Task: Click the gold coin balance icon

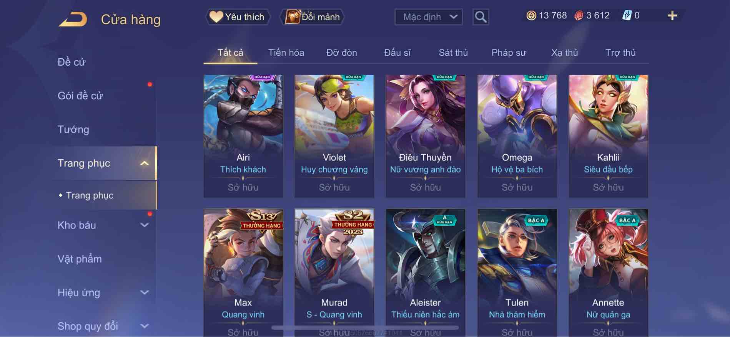Action: pyautogui.click(x=531, y=16)
